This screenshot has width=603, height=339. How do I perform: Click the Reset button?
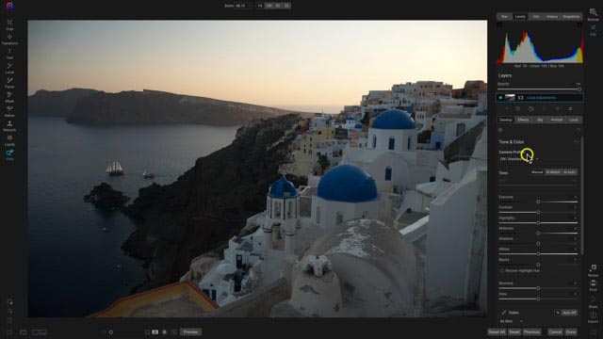click(x=514, y=332)
